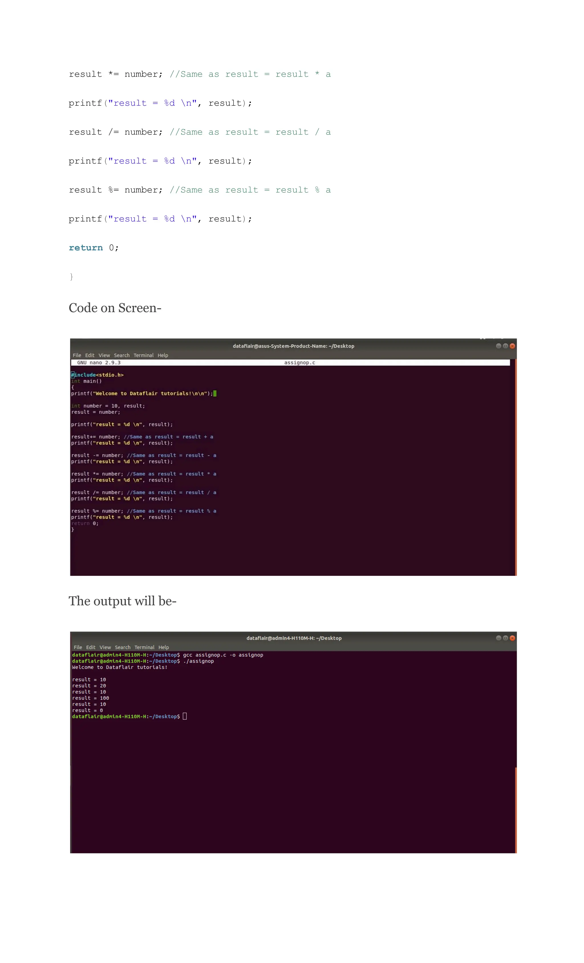
Task: Open Terminal menu in the nano terminal window
Action: pos(144,355)
